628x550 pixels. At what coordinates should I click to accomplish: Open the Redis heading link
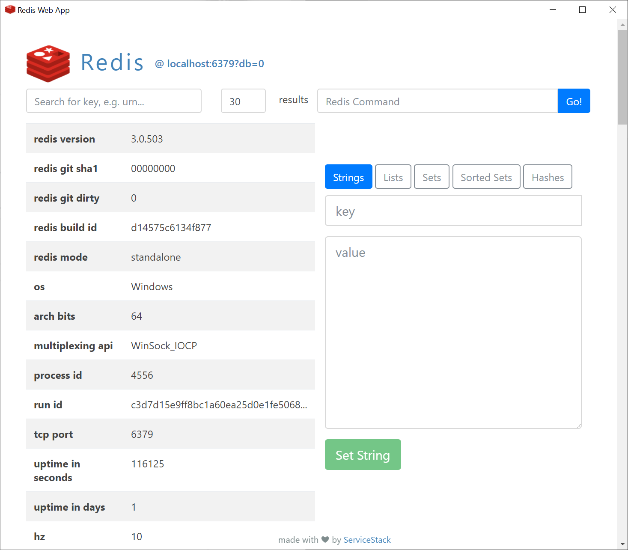(112, 62)
